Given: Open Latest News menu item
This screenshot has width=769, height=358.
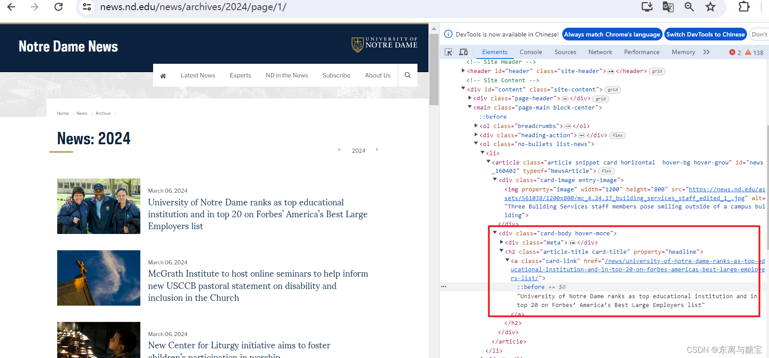Looking at the screenshot, I should pyautogui.click(x=198, y=75).
